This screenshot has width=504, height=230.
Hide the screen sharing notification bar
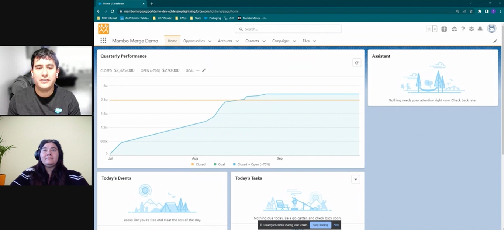[x=336, y=225]
